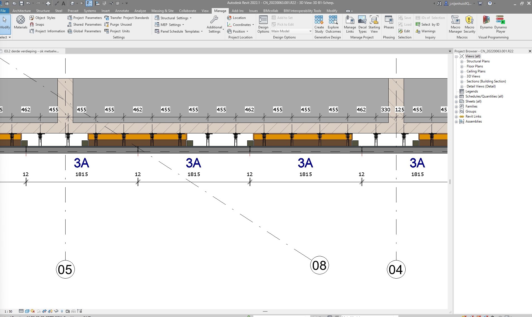Viewport: 532px width, 317px height.
Task: Open the Materials browser
Action: pyautogui.click(x=20, y=22)
